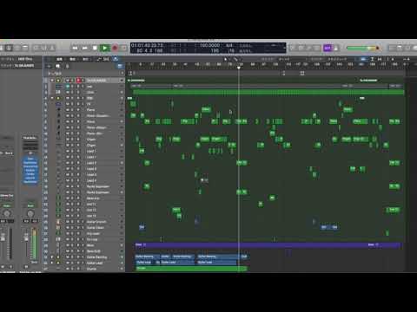
Task: Click the Add Track plus icon
Action: [48, 66]
